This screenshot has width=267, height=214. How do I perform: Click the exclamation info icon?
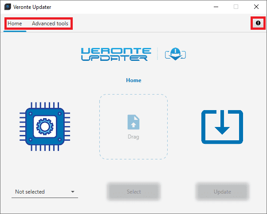tap(258, 23)
